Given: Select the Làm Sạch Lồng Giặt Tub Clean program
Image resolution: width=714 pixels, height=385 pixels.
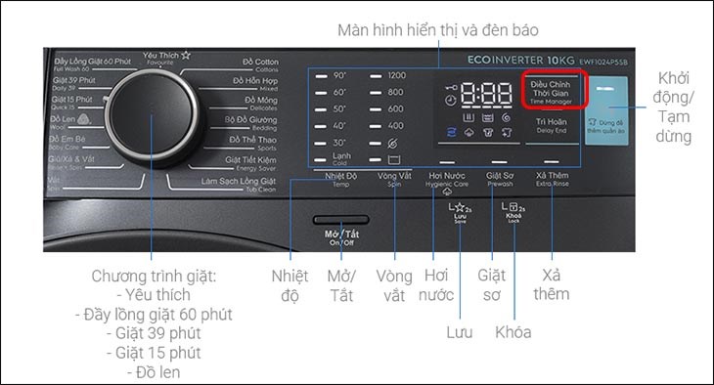Looking at the screenshot, I should [x=239, y=185].
